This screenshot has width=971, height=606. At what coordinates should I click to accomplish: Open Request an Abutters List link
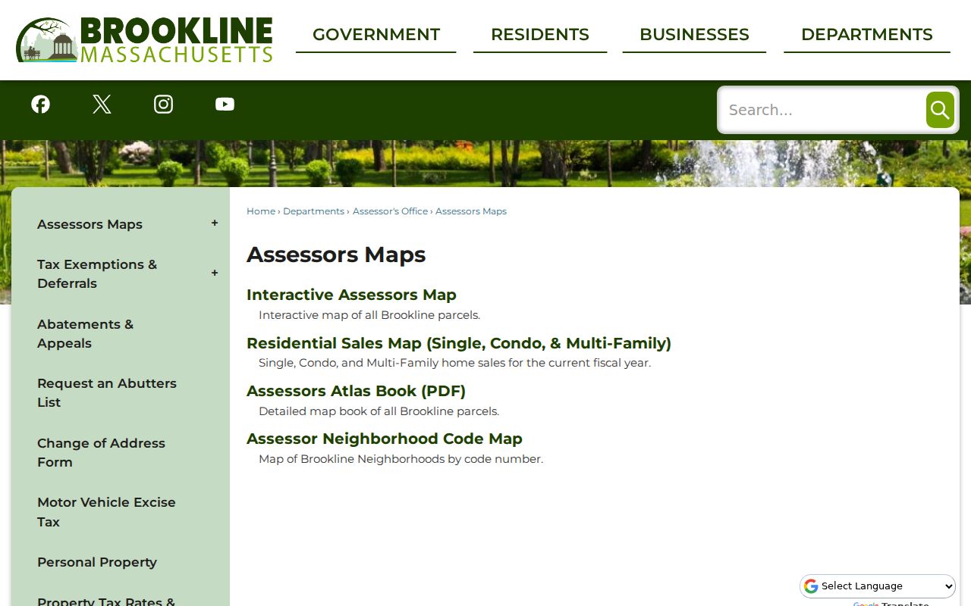107,393
